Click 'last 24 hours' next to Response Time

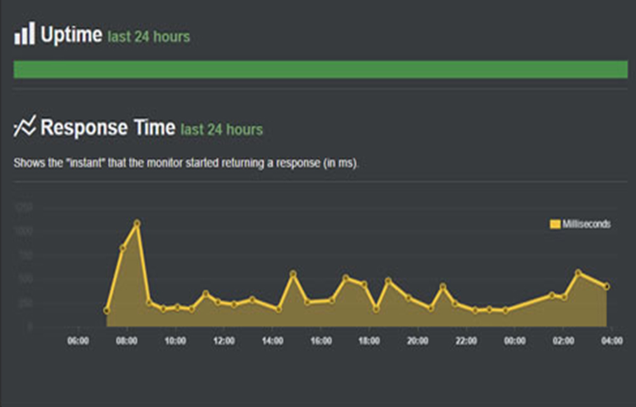[x=221, y=129]
